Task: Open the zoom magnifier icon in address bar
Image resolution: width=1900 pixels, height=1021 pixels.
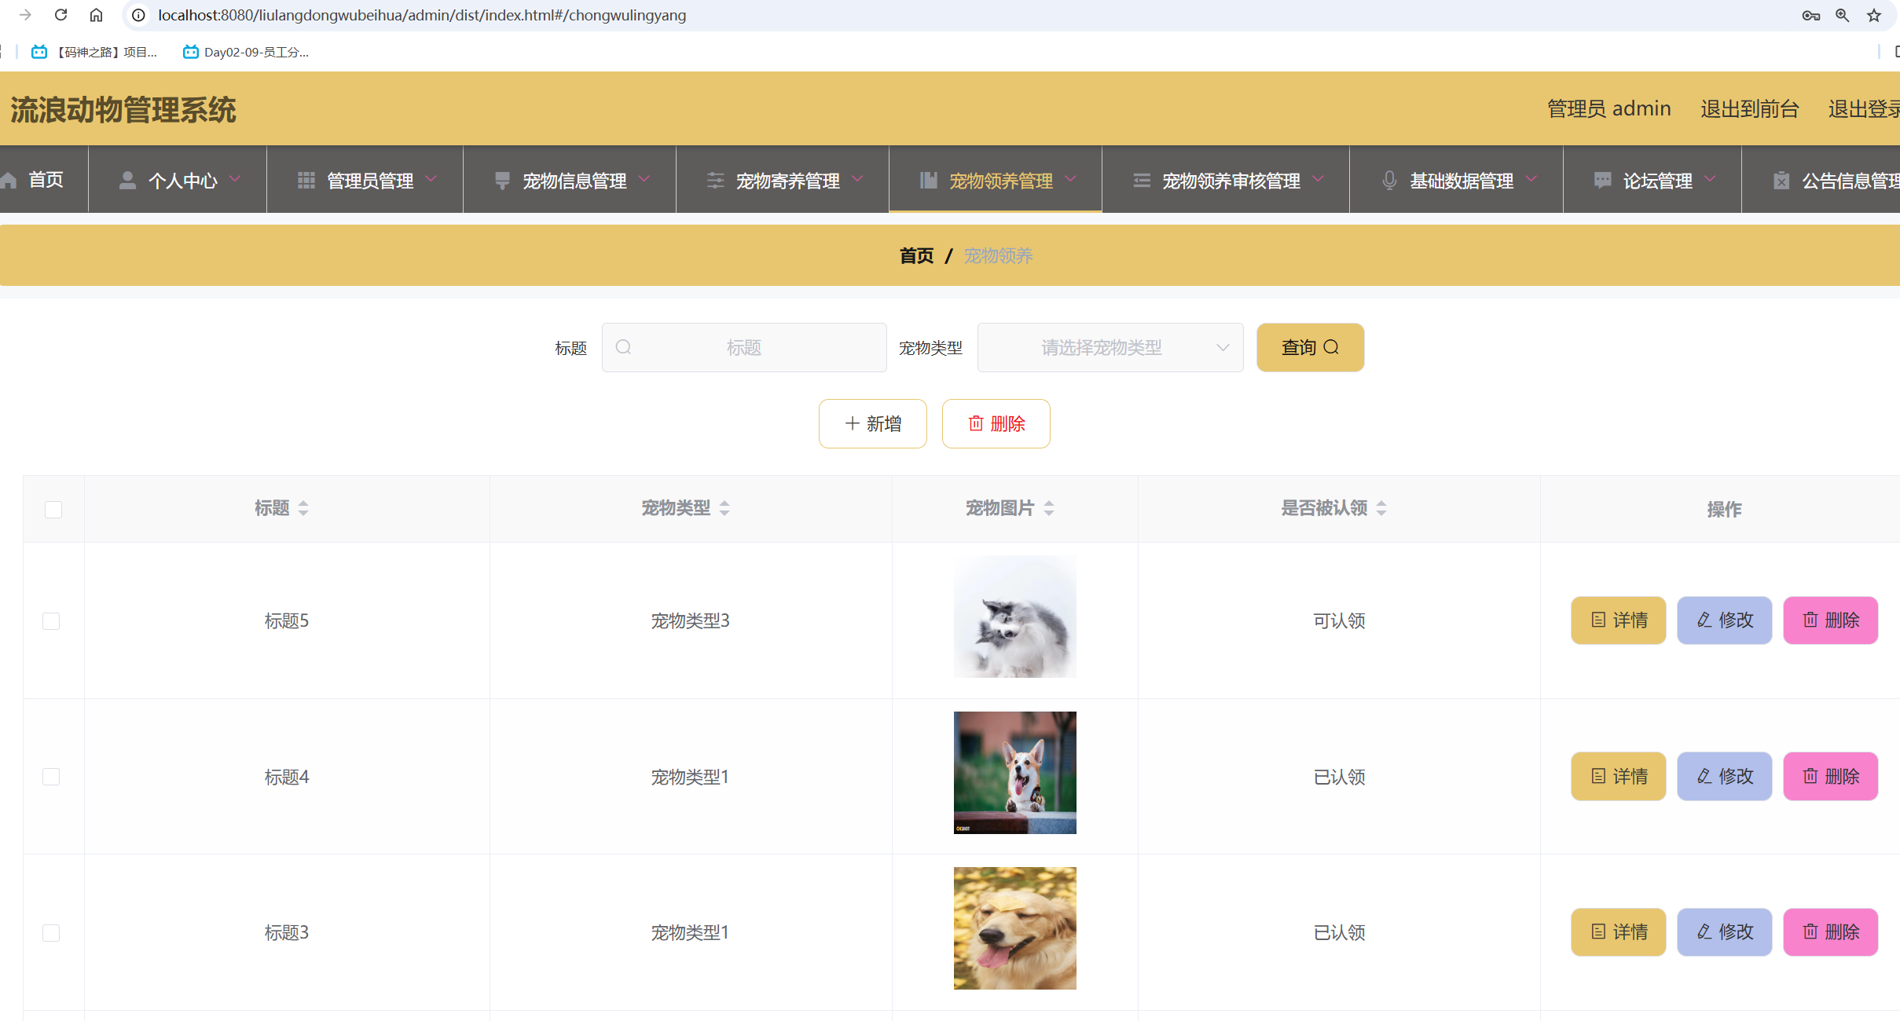Action: 1842,15
